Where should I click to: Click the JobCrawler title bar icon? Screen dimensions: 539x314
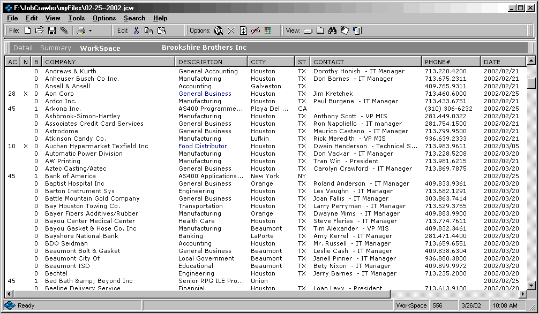coord(9,7)
